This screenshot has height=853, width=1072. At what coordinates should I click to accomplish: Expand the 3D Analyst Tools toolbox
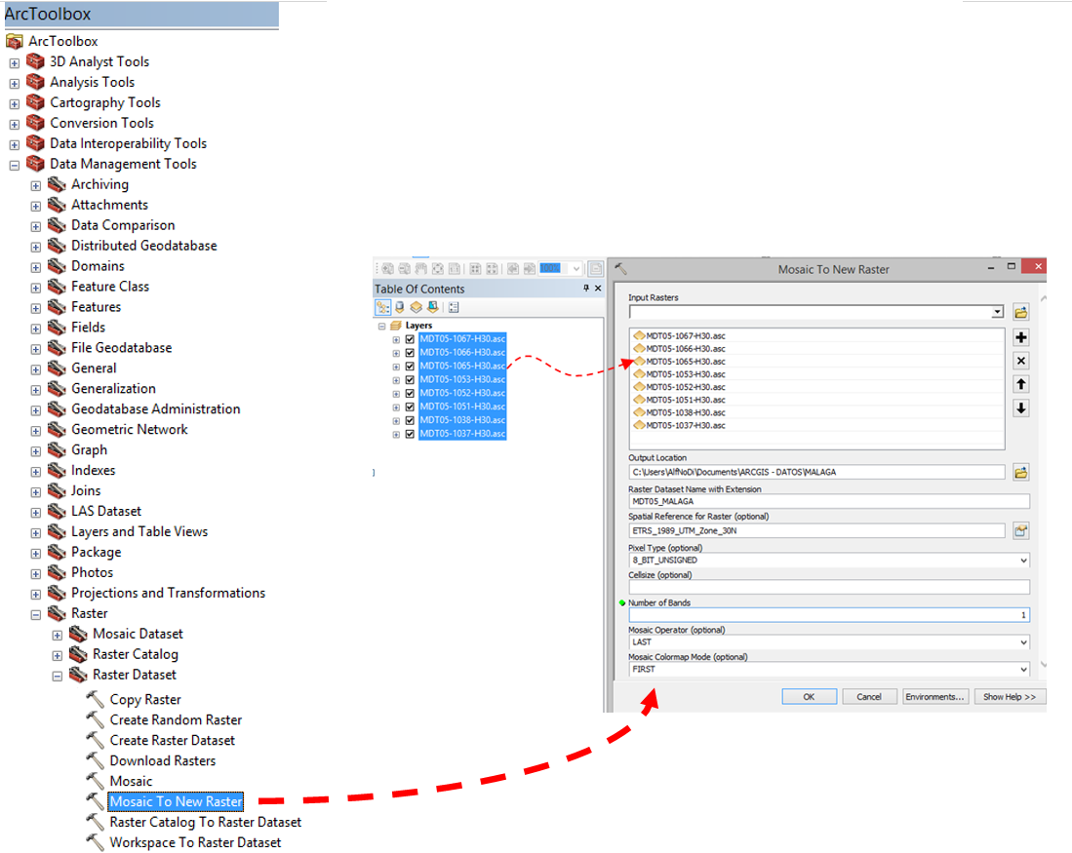[x=15, y=63]
